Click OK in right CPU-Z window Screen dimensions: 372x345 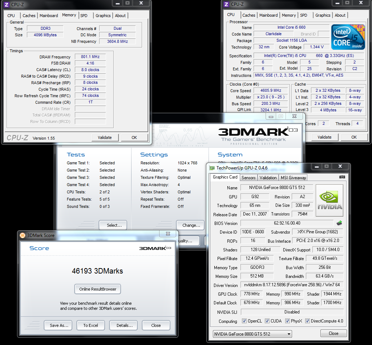[x=354, y=137]
